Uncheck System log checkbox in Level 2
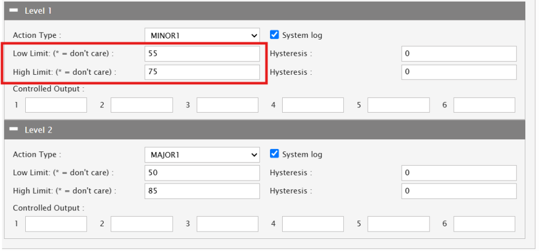Viewport: 539px width, 251px height. [274, 154]
